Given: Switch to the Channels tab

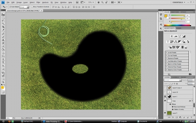Looking at the screenshot, I should tap(175, 77).
